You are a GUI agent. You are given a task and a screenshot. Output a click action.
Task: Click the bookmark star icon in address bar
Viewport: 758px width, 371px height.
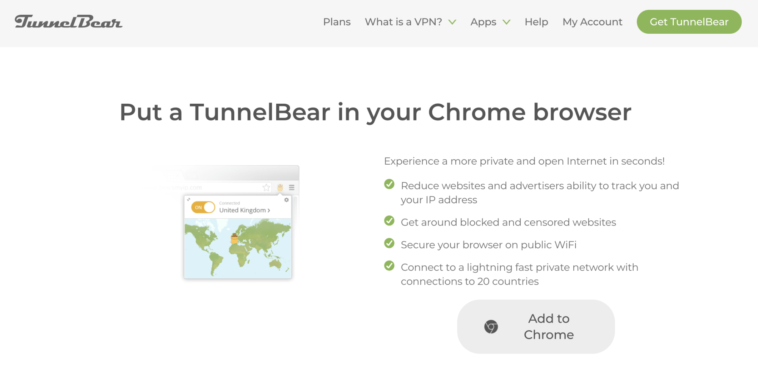click(x=267, y=187)
